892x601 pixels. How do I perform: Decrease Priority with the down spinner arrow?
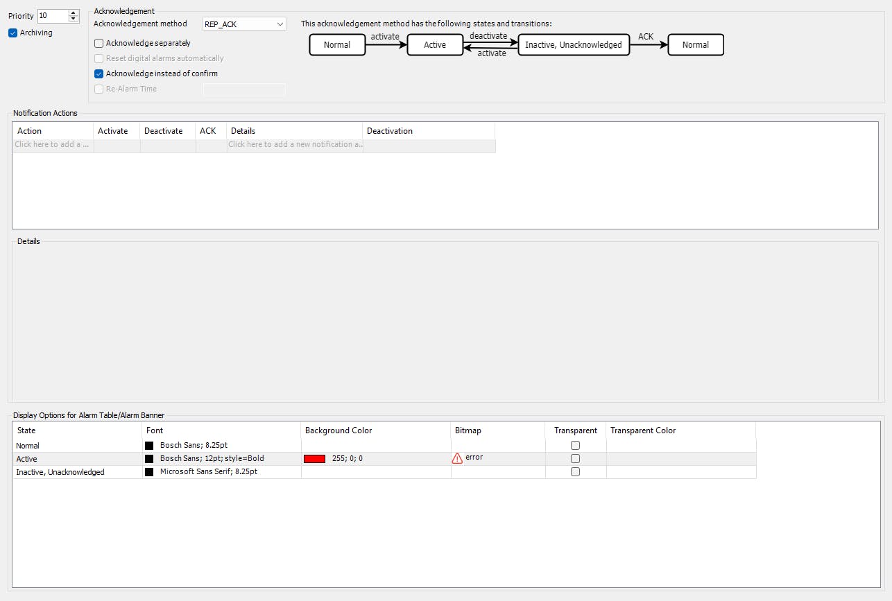[74, 19]
